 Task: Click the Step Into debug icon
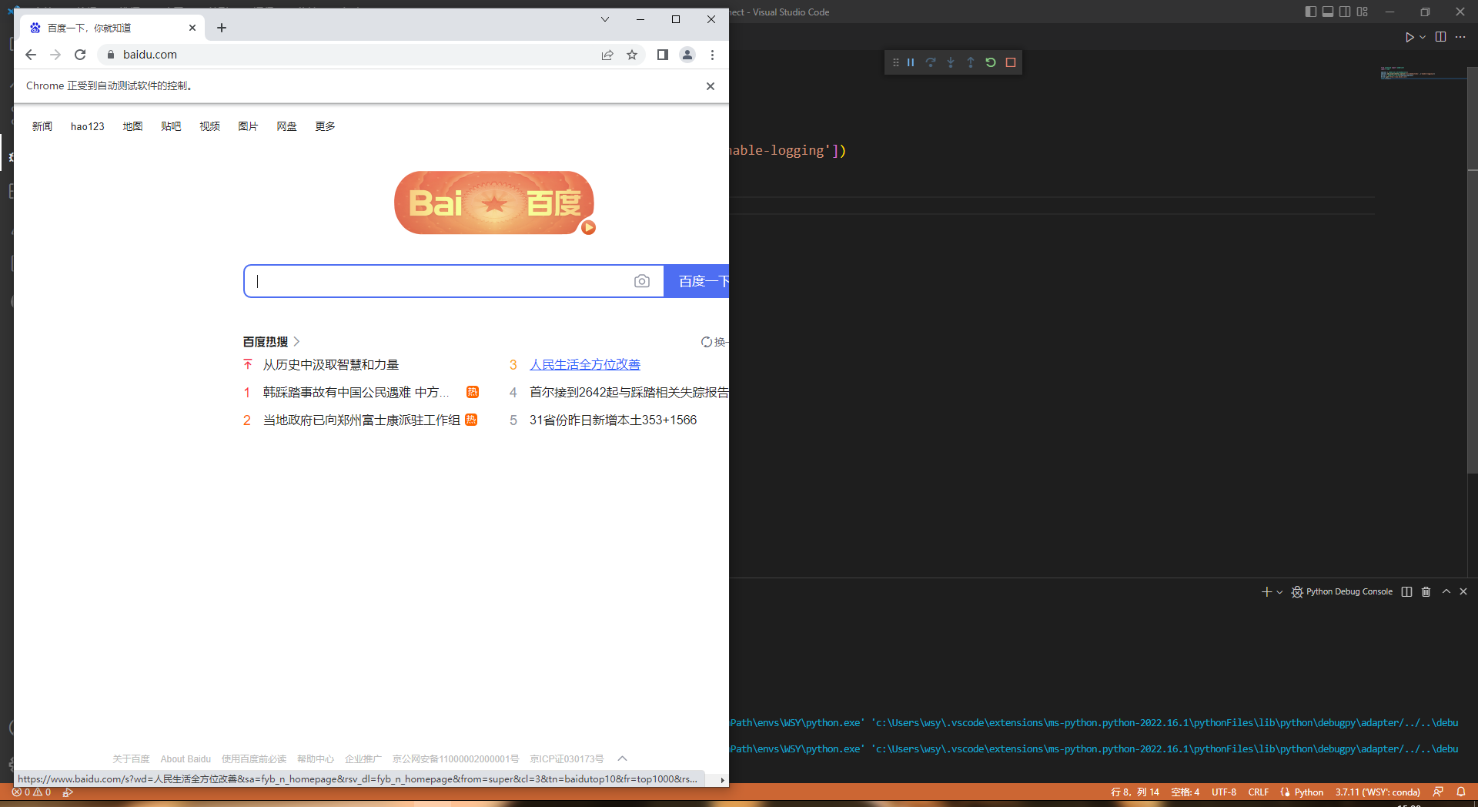point(951,62)
